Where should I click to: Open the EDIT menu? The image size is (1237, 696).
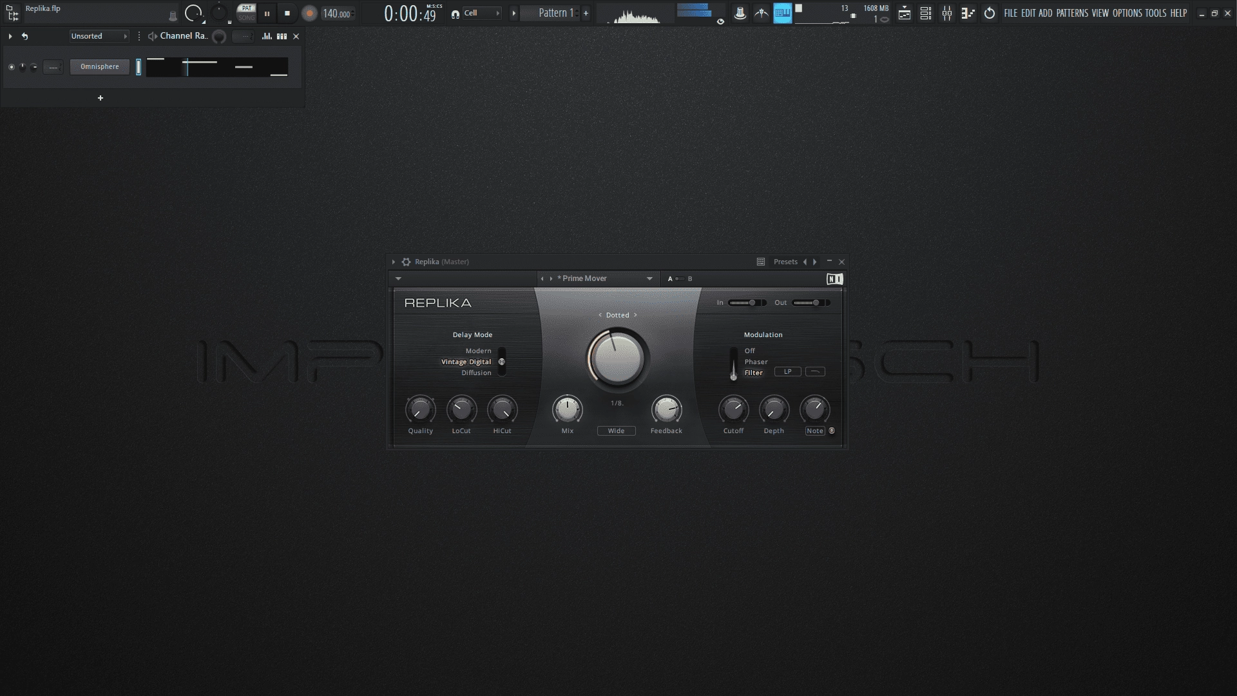1028,13
